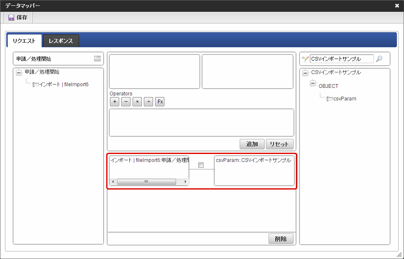Click the horizontal scrollbar thumb in mapping source box
The height and width of the screenshot is (259, 404).
pyautogui.click(x=146, y=182)
